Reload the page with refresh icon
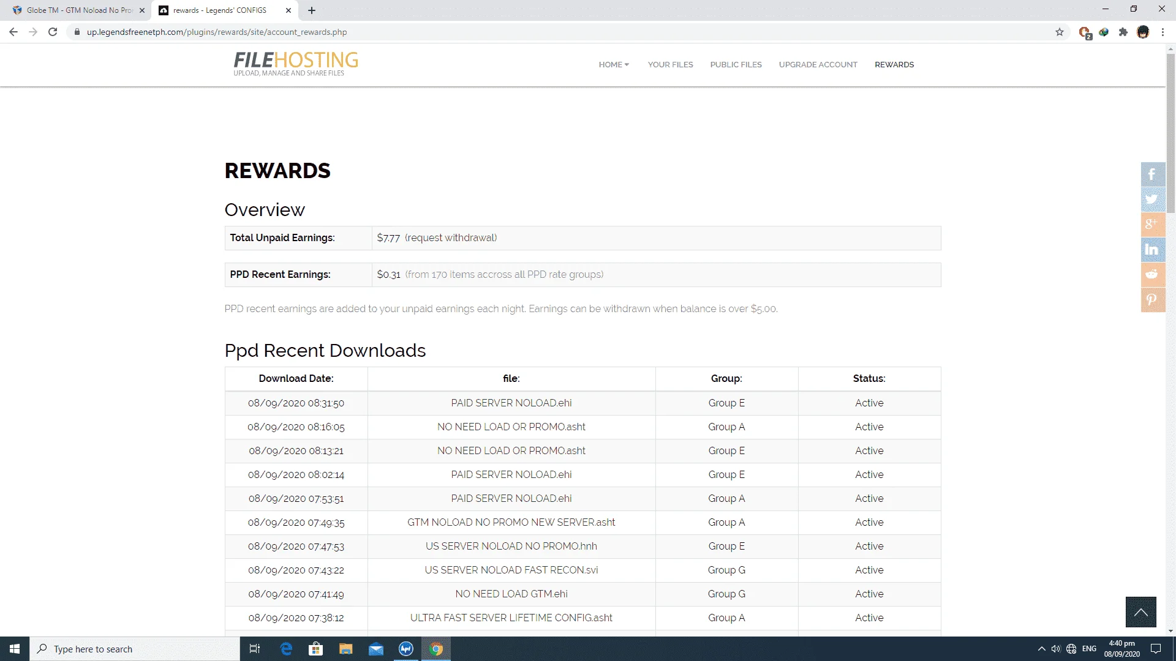Image resolution: width=1176 pixels, height=661 pixels. coord(53,32)
